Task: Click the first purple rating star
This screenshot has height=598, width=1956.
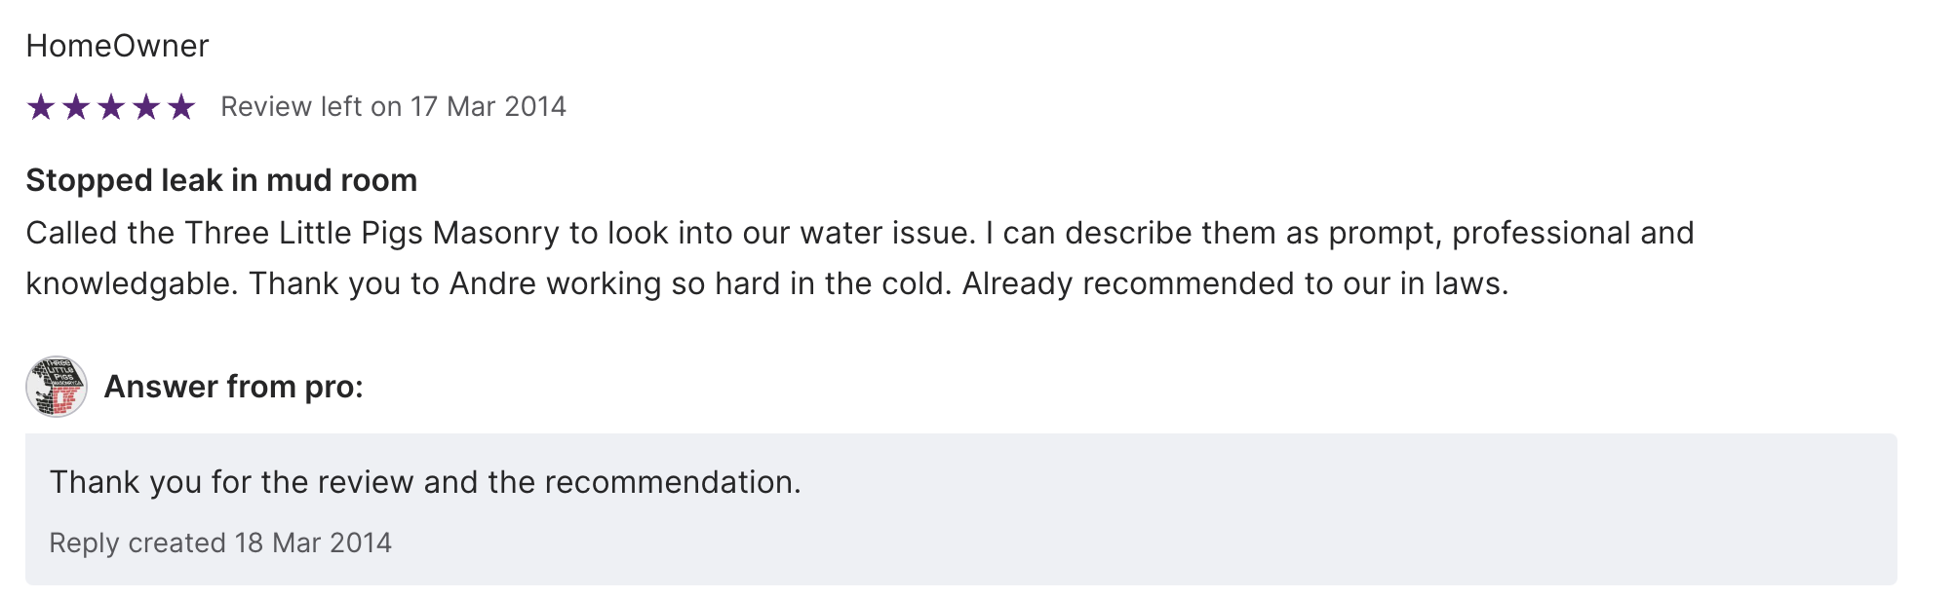Action: tap(41, 106)
